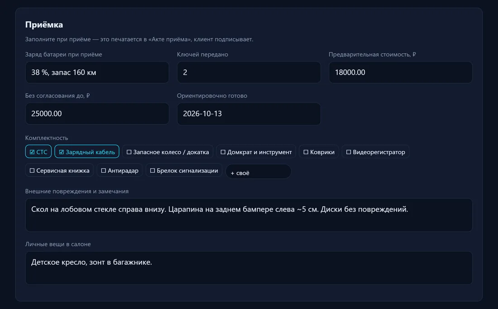
Task: Click the 'Ключей передано' label
Action: [x=202, y=55]
